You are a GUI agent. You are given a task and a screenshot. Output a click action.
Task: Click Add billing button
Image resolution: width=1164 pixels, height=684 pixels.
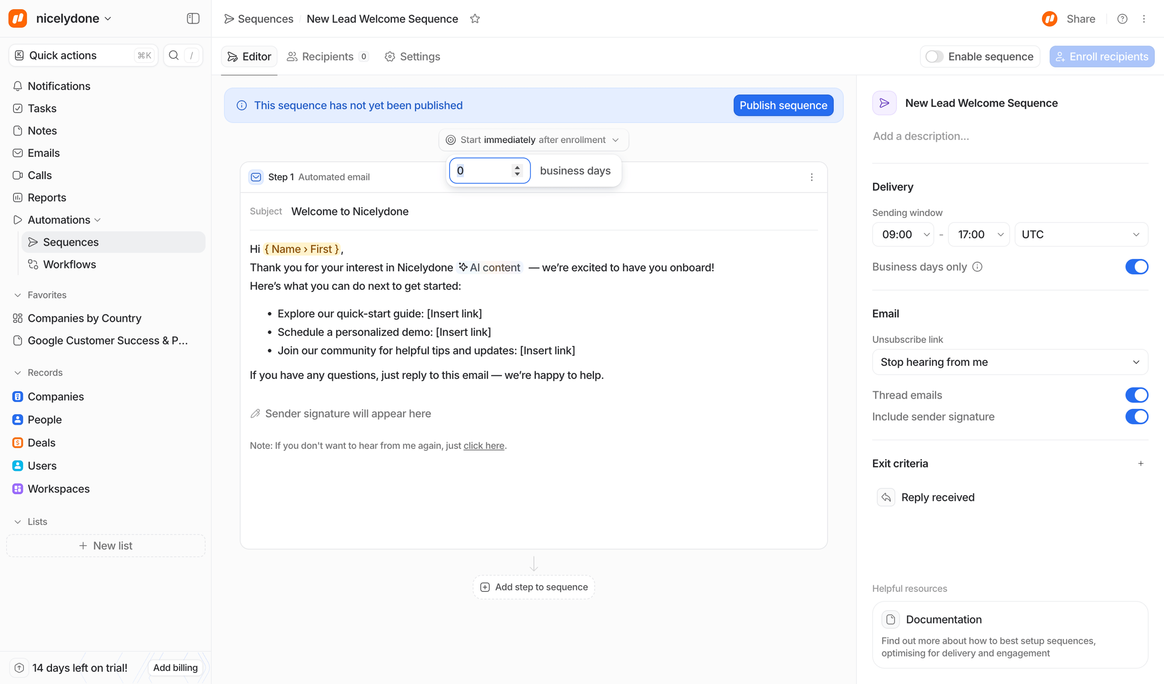(x=176, y=668)
